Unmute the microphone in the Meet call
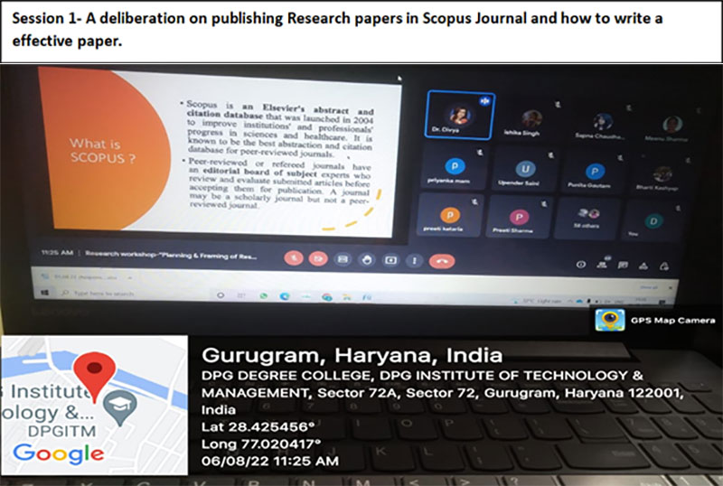723x486 pixels. coord(294,258)
